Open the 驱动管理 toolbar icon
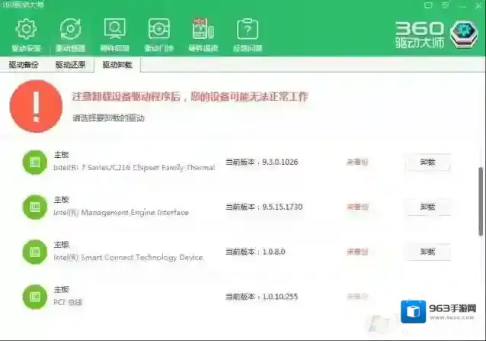The height and width of the screenshot is (341, 486). tap(70, 31)
